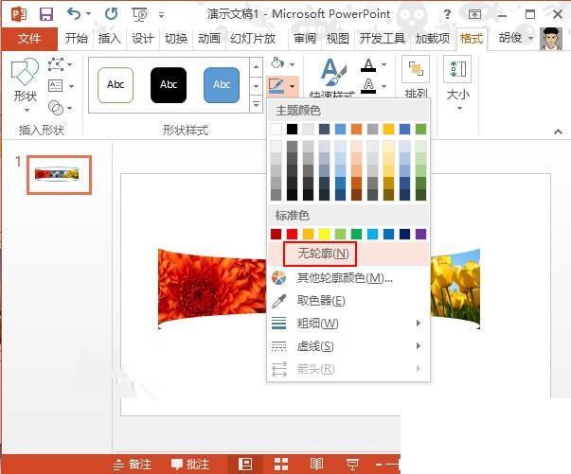Click the user avatar picture

click(551, 39)
